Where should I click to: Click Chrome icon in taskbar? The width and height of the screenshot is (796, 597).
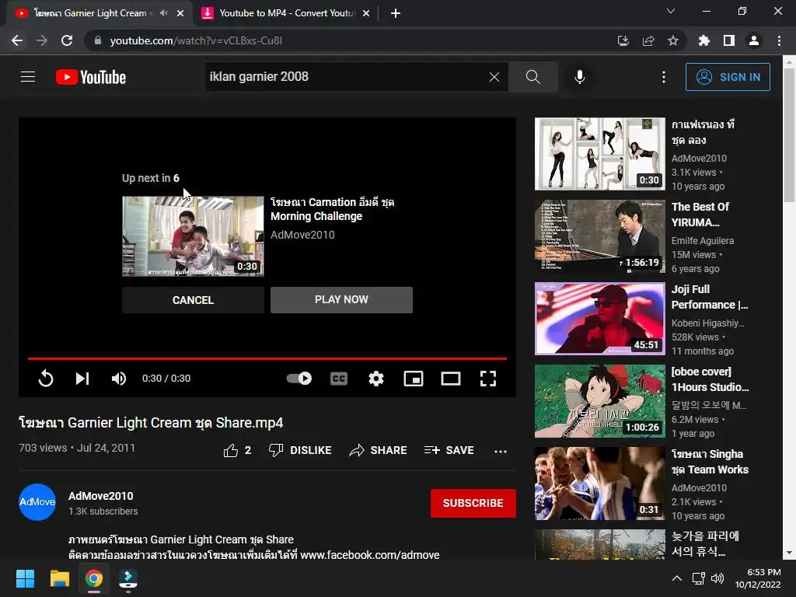pyautogui.click(x=94, y=578)
